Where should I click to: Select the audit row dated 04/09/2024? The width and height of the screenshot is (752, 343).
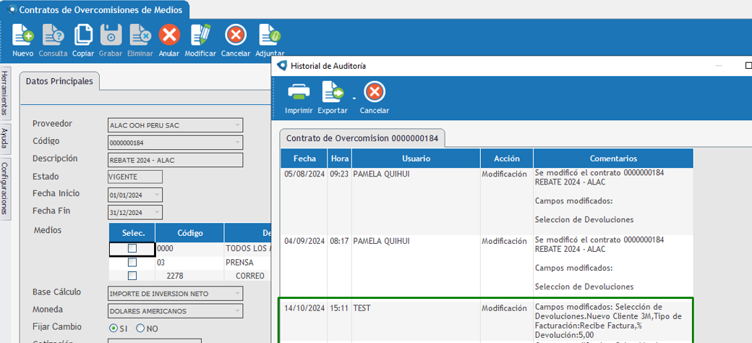pyautogui.click(x=487, y=266)
